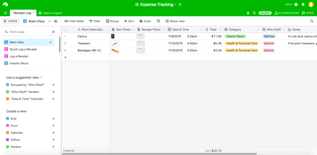Image resolution: width=317 pixels, height=155 pixels.
Task: Click the Sum $20.15 summary
Action: pyautogui.click(x=214, y=151)
